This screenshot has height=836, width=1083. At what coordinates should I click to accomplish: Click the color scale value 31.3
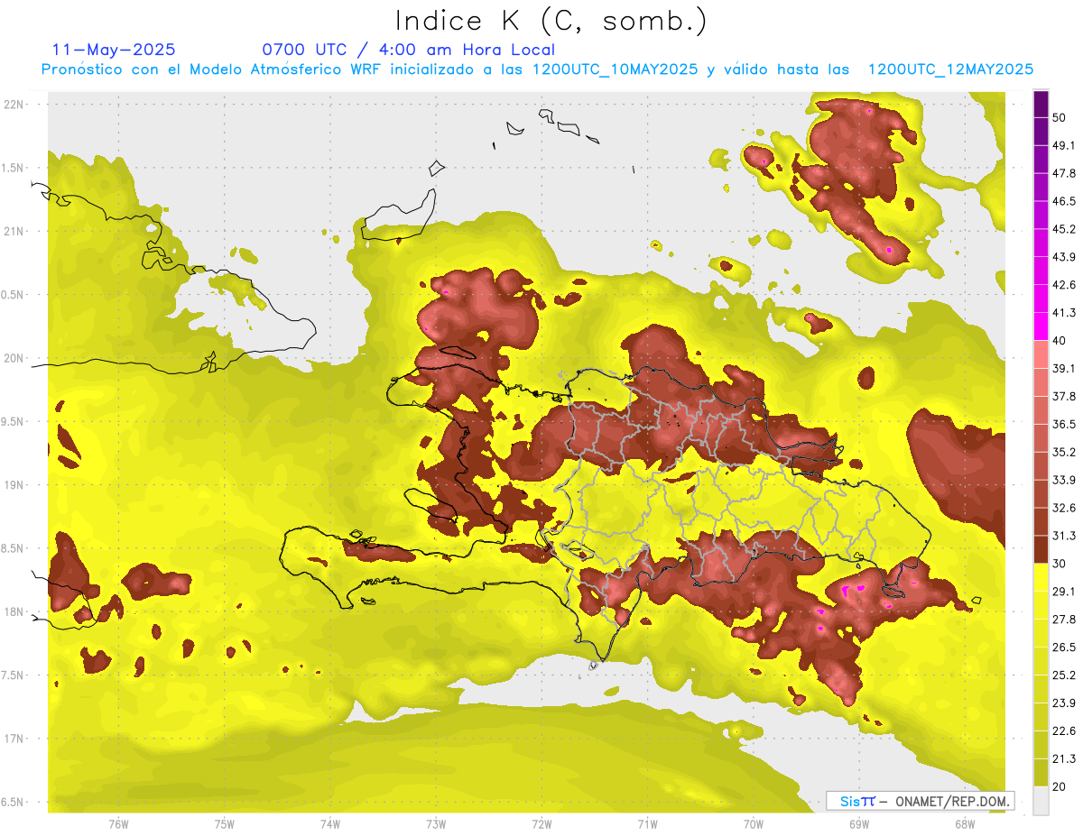1063,536
